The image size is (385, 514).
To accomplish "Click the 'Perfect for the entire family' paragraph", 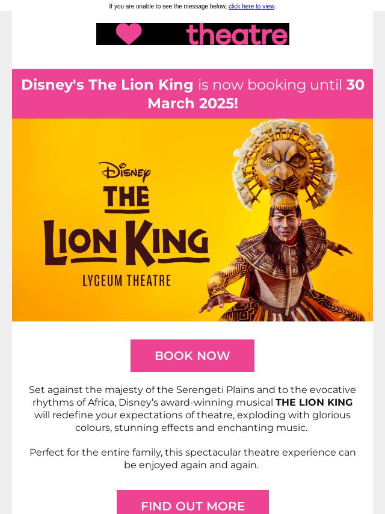I will pyautogui.click(x=192, y=459).
